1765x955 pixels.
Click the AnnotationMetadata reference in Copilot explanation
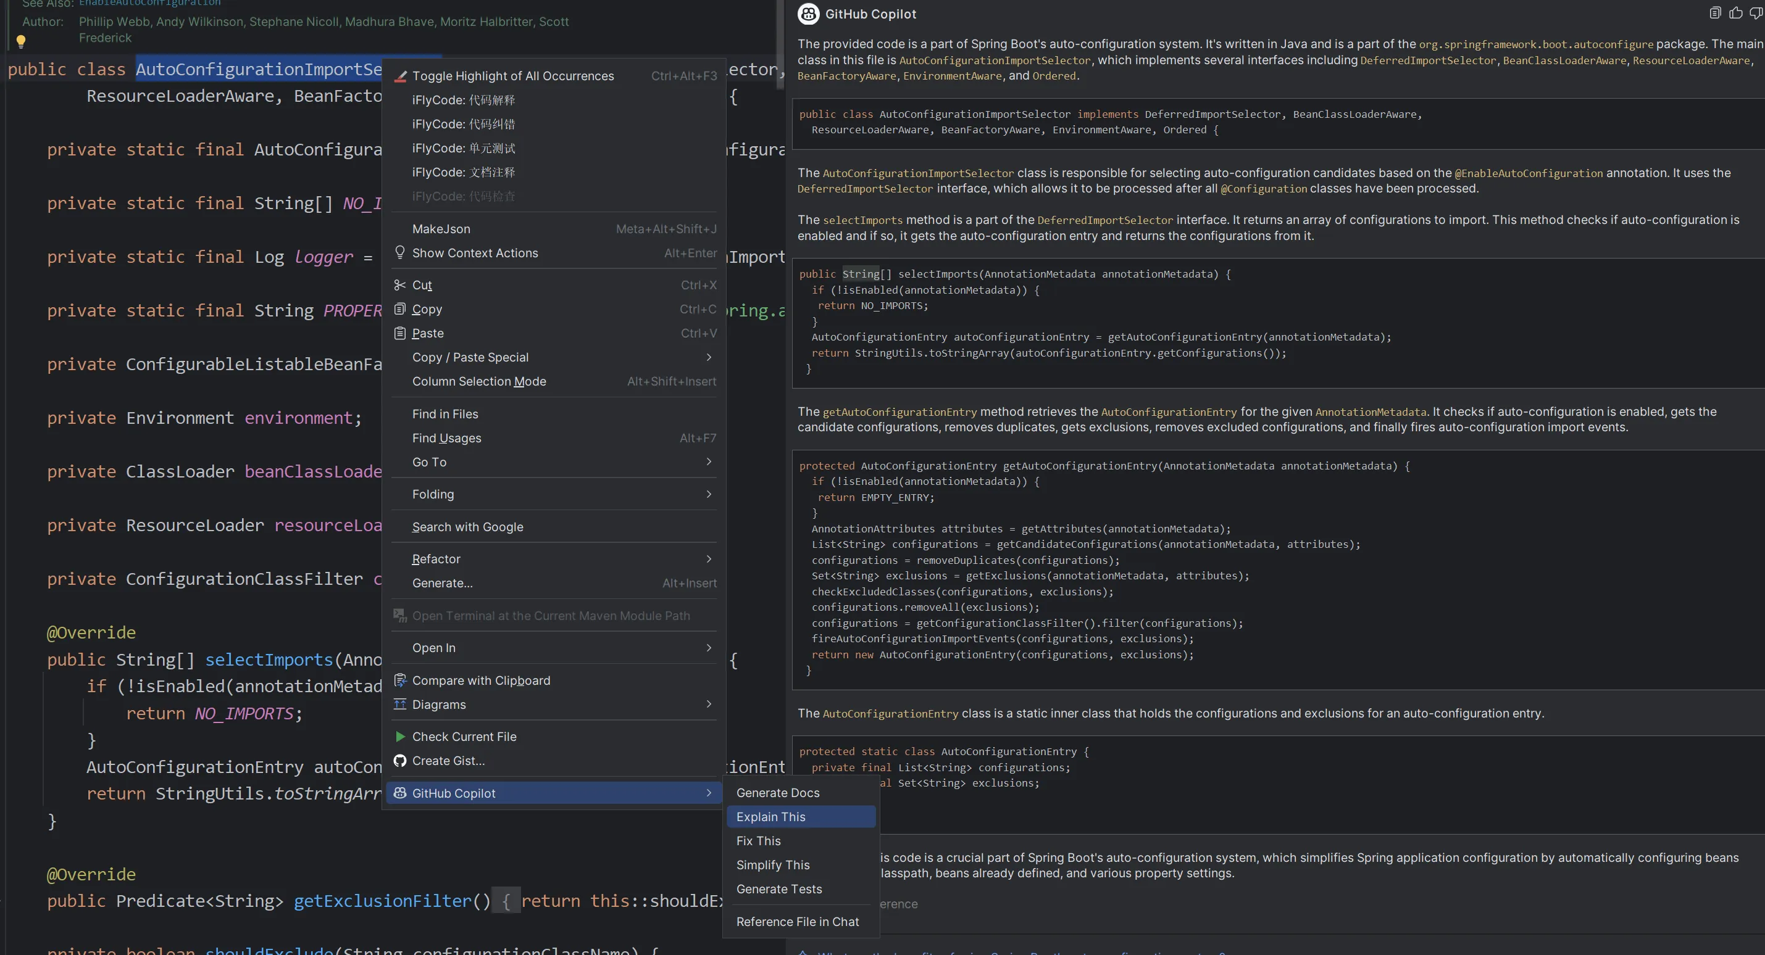click(x=1371, y=412)
